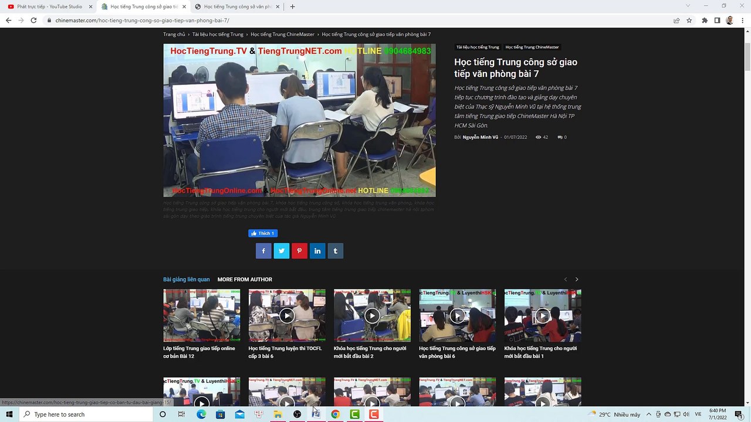The width and height of the screenshot is (751, 422).
Task: Open the Chrome three-dot menu
Action: coord(742,20)
